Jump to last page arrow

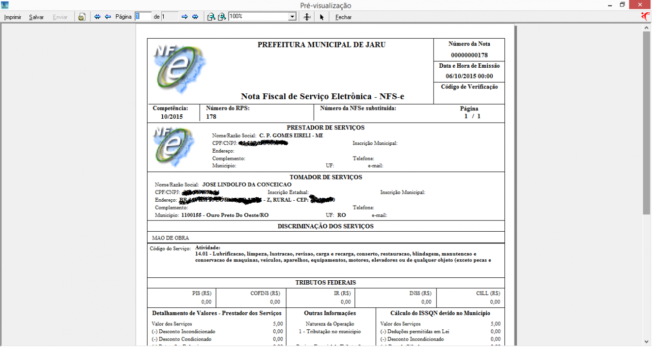tap(195, 17)
